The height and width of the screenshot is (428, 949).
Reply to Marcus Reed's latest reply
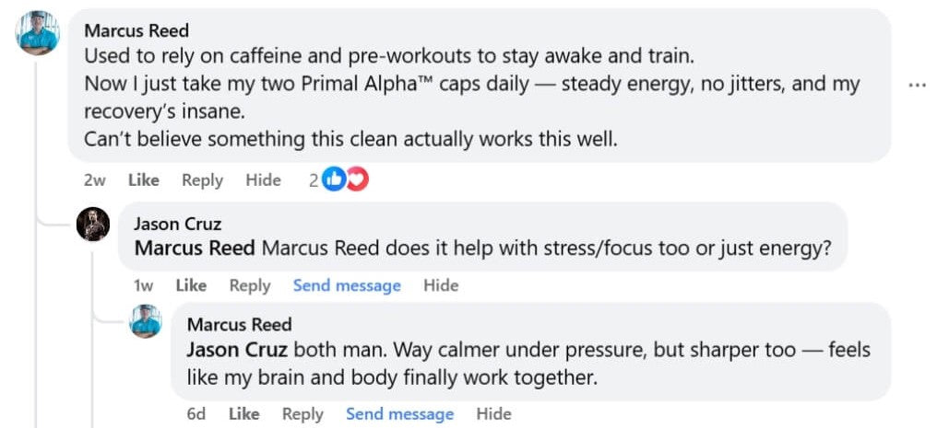click(302, 414)
